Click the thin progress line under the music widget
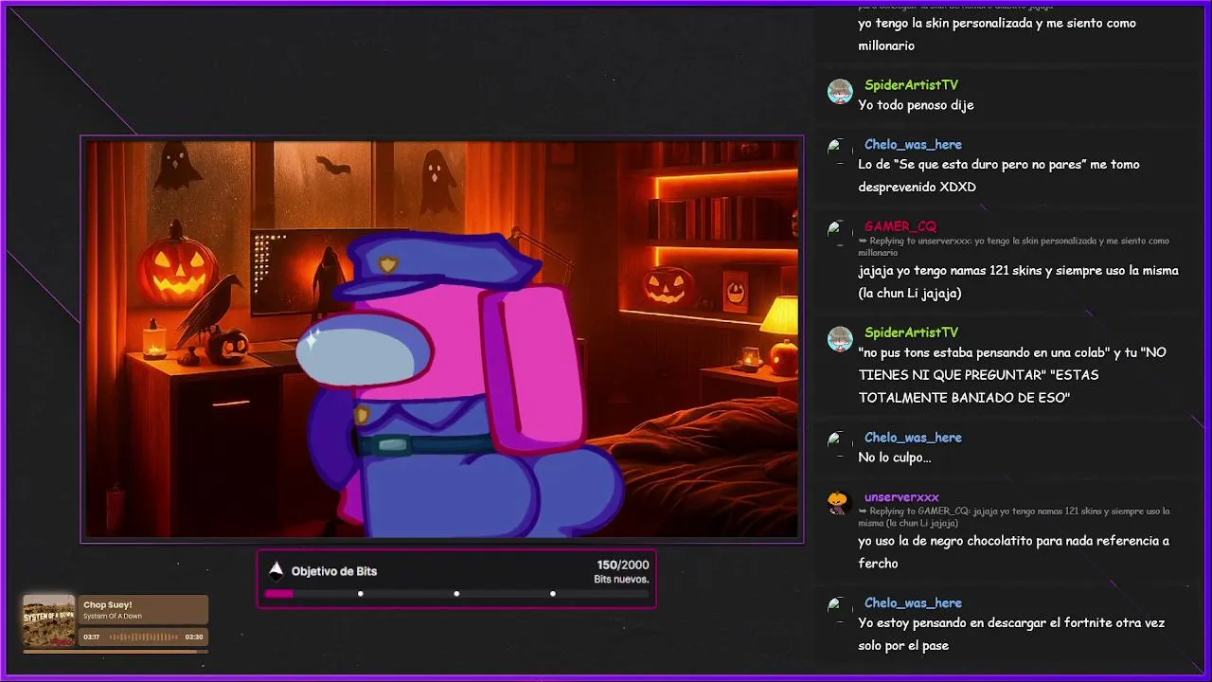Image resolution: width=1212 pixels, height=682 pixels. 115,652
